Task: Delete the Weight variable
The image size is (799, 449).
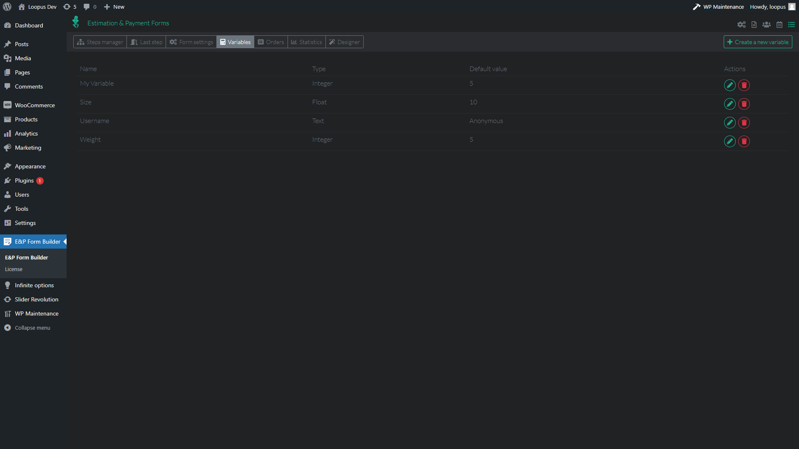Action: (x=744, y=141)
